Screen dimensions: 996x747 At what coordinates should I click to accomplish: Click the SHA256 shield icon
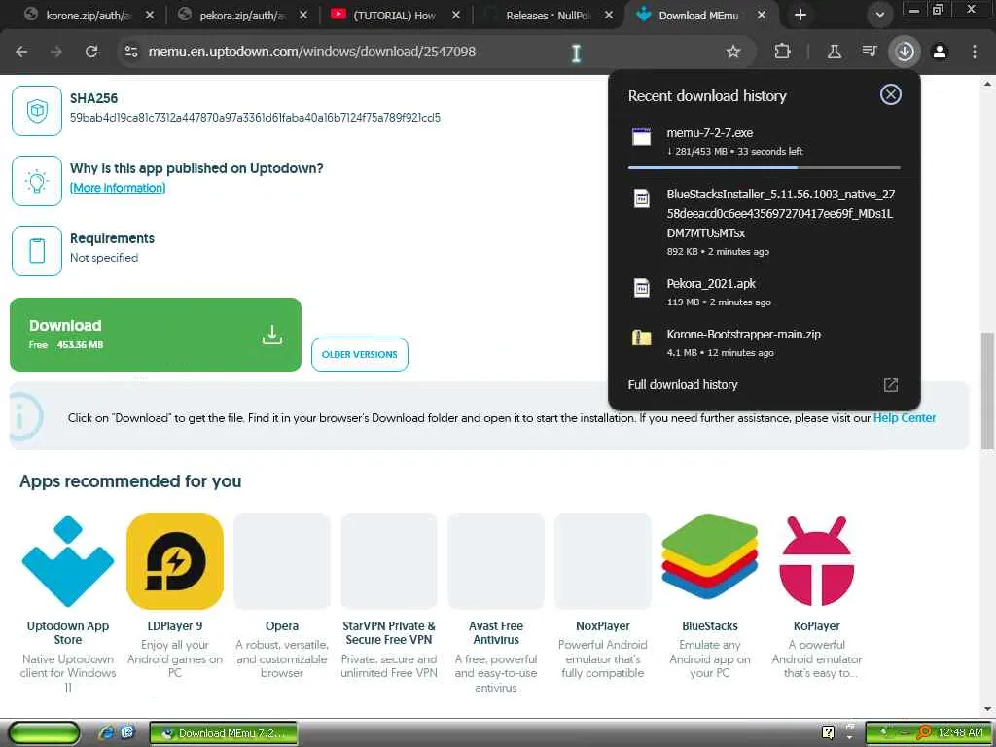pos(37,111)
